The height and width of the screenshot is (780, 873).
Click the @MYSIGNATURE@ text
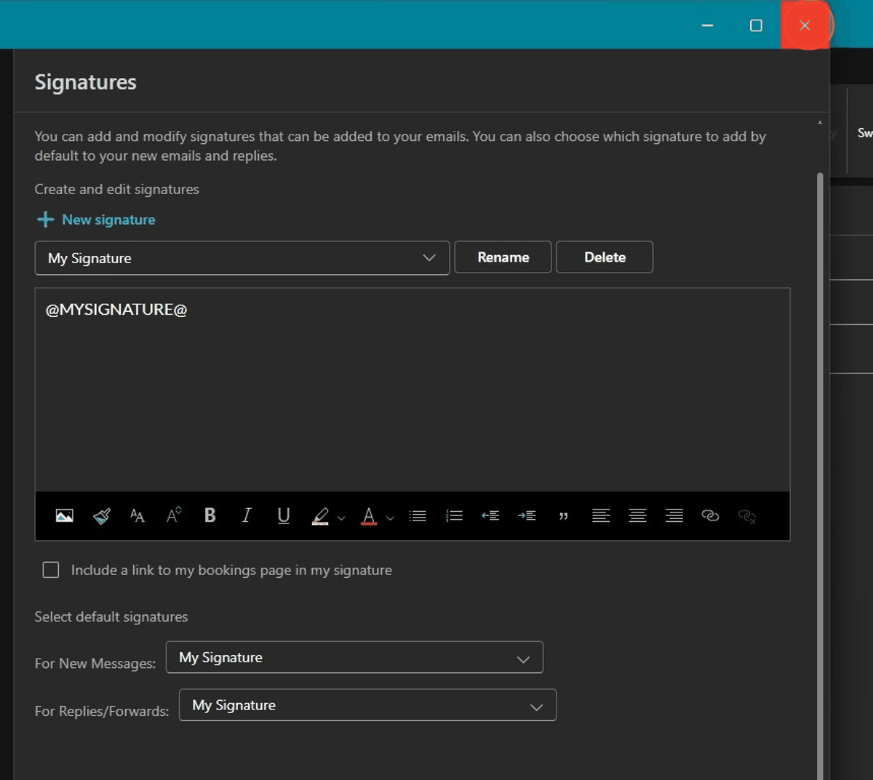116,310
